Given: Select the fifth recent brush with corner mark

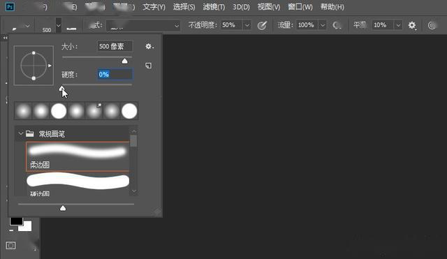Looking at the screenshot, I should pos(94,111).
